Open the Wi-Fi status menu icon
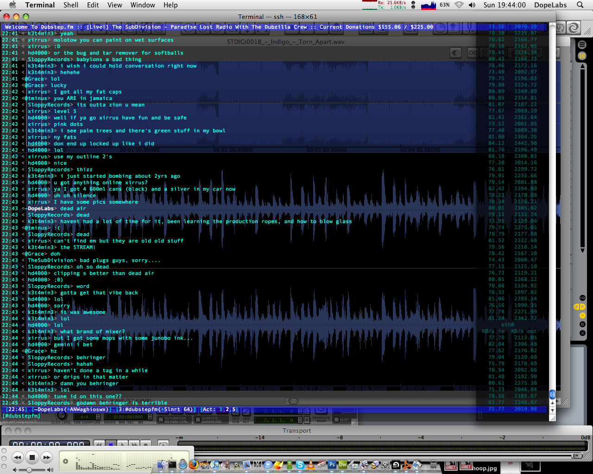The width and height of the screenshot is (593, 474). pyautogui.click(x=459, y=5)
